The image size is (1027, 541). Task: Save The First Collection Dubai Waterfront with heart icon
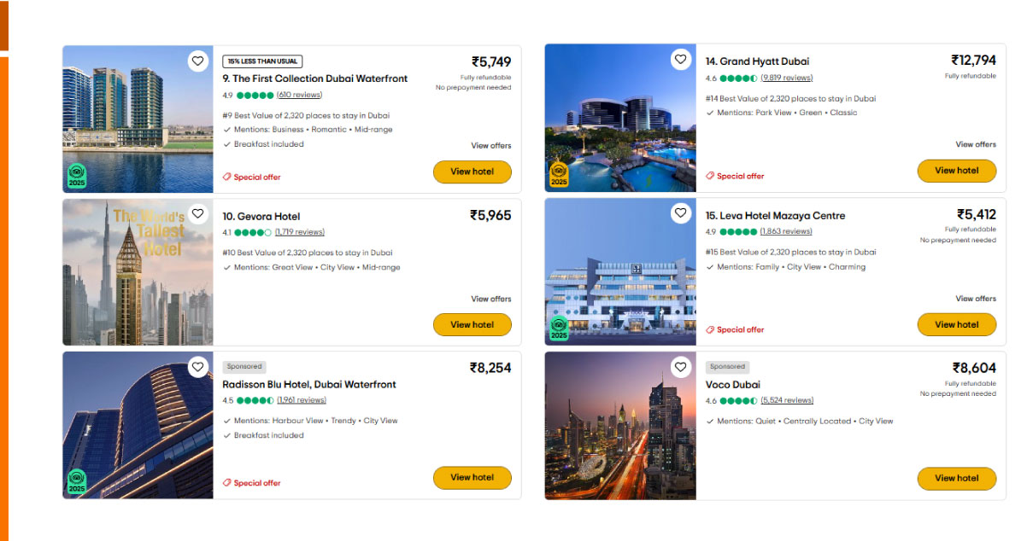tap(197, 61)
